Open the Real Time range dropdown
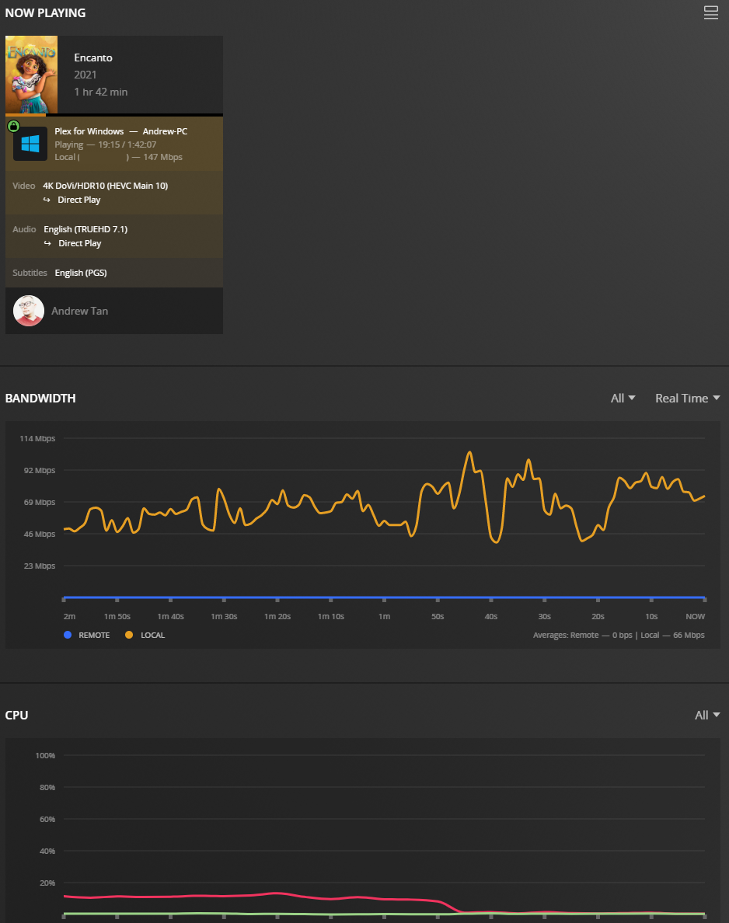729x923 pixels. pyautogui.click(x=687, y=399)
